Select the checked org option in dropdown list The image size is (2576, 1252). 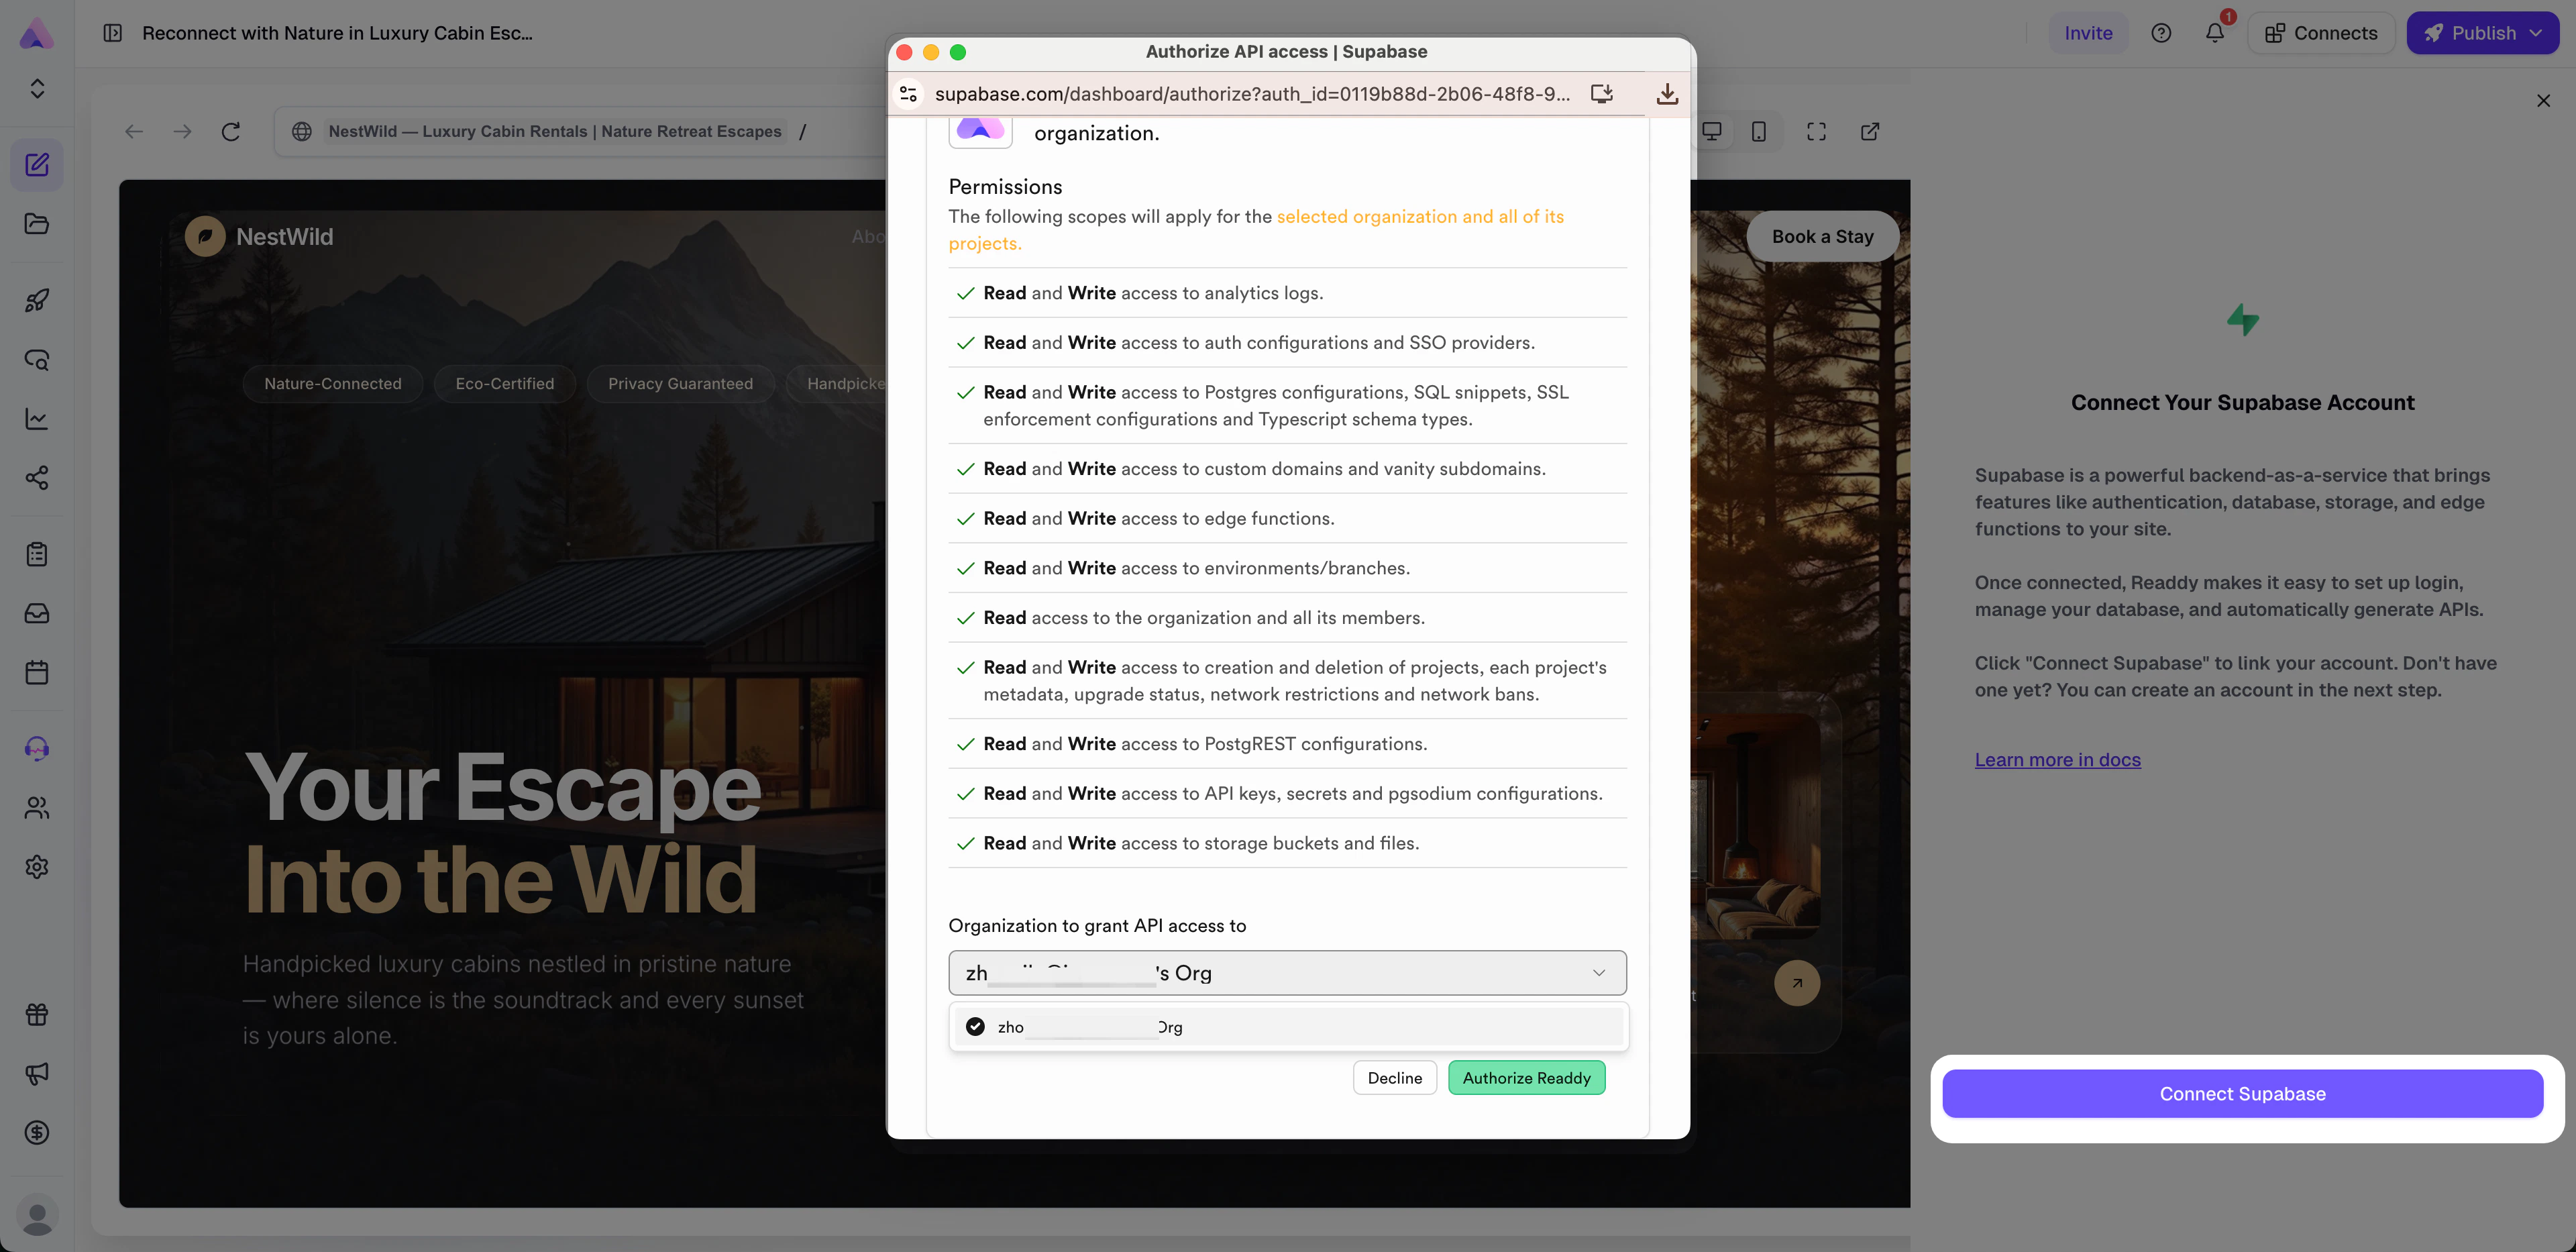tap(1287, 1027)
